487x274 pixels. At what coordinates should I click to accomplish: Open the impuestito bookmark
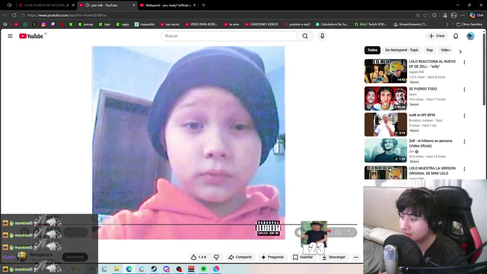(x=145, y=24)
